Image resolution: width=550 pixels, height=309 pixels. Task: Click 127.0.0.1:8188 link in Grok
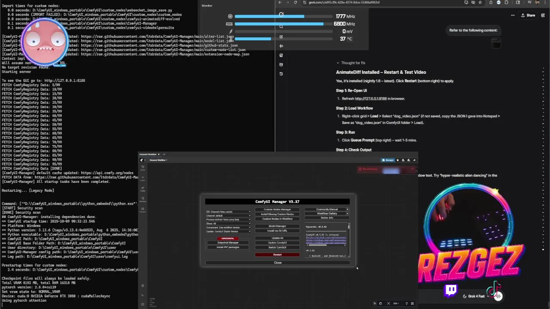(371, 99)
